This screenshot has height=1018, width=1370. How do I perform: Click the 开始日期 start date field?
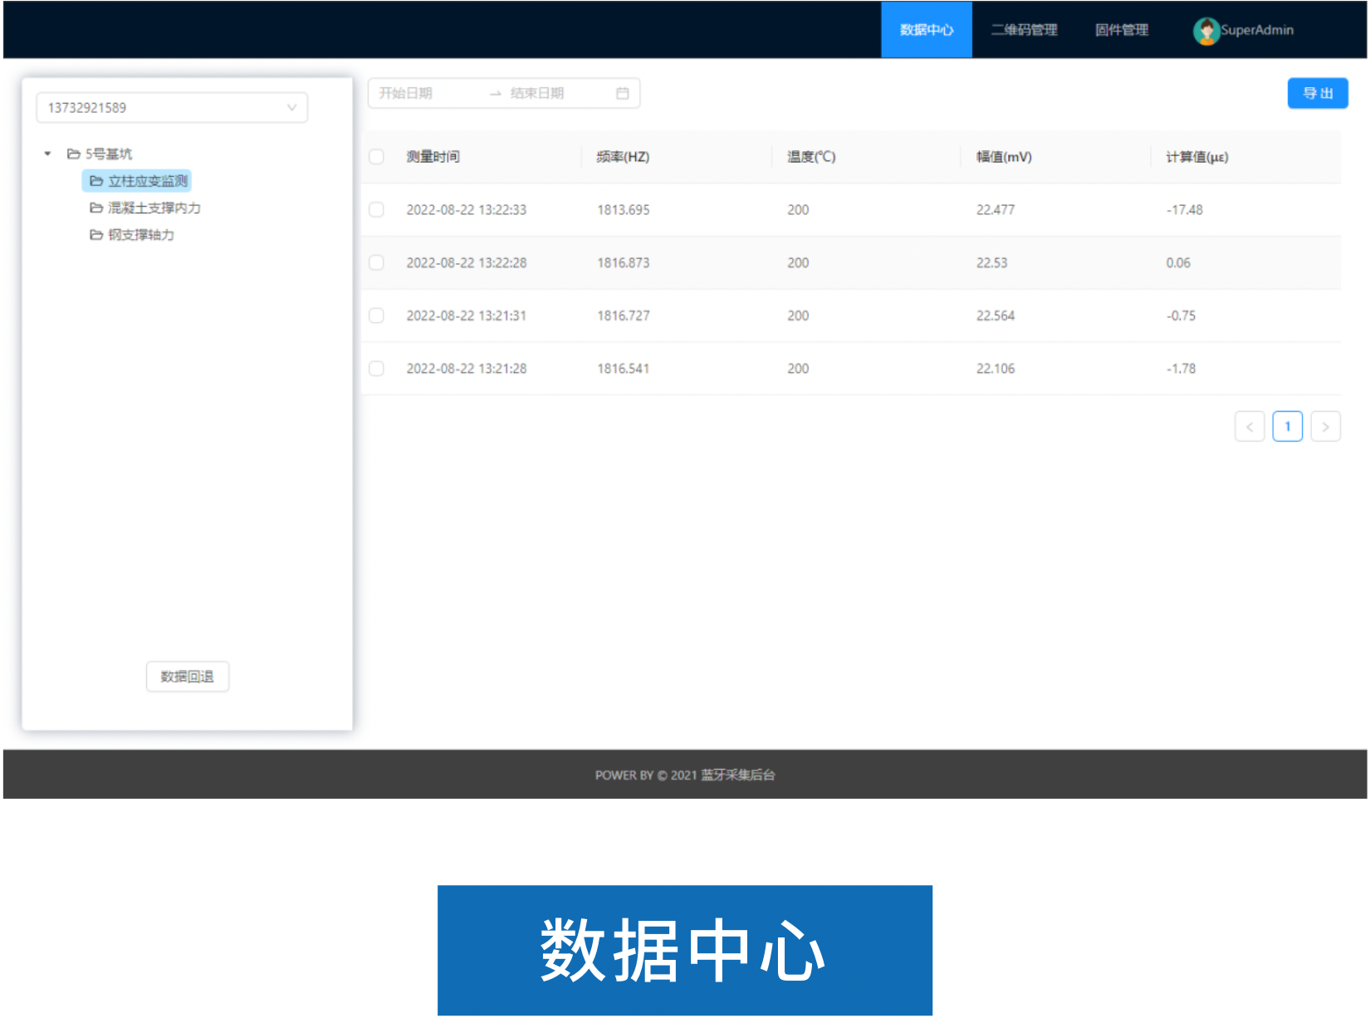[x=406, y=93]
